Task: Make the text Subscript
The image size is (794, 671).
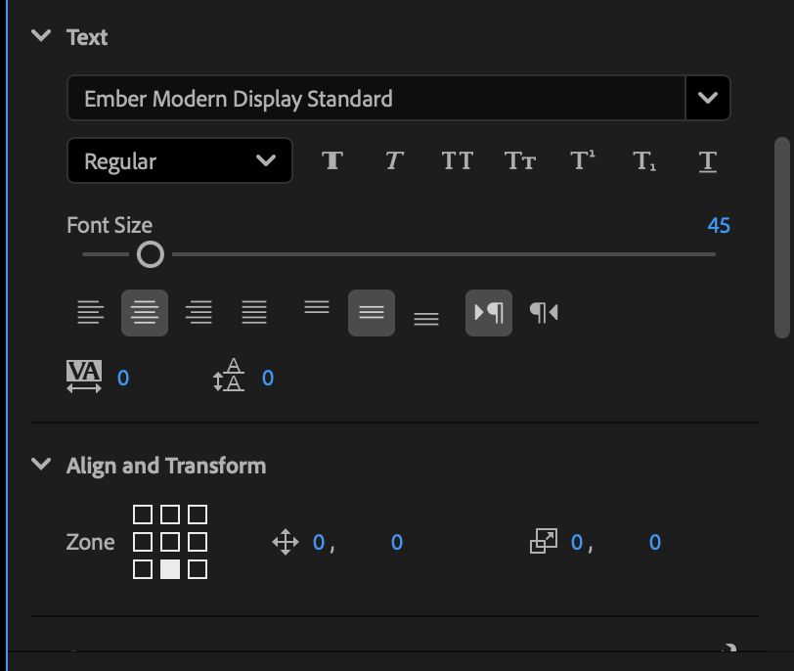Action: [643, 160]
